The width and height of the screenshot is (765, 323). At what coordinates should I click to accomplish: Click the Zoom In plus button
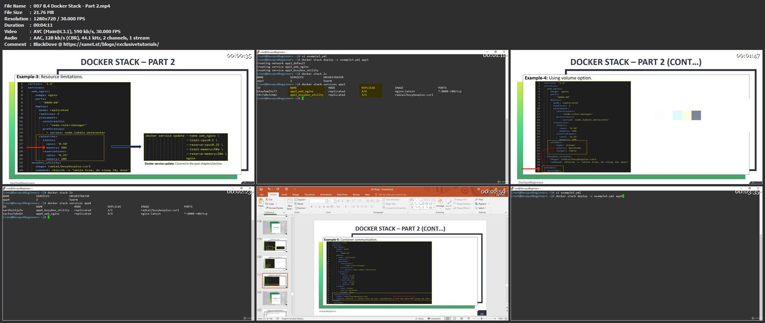495,319
